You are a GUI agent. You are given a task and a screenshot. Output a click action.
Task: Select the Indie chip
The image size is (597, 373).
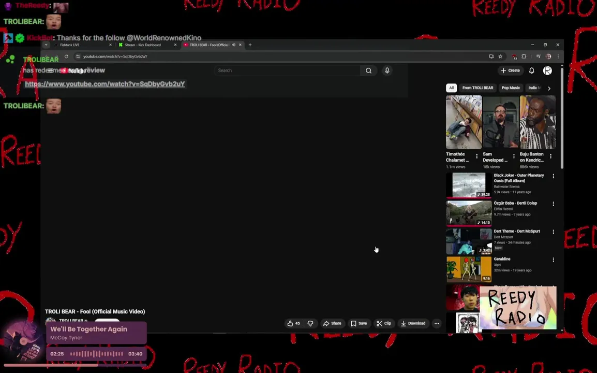click(534, 88)
